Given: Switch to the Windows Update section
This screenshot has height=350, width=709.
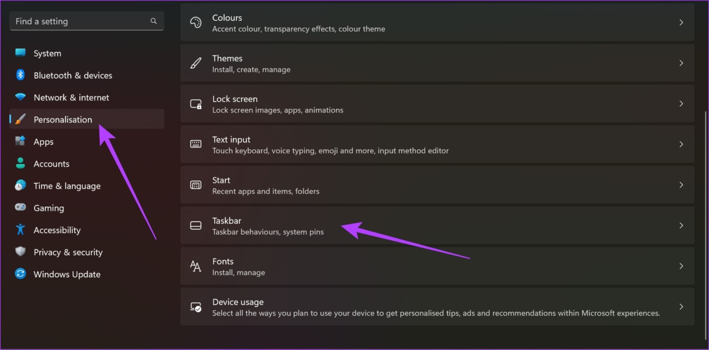Looking at the screenshot, I should tap(67, 274).
